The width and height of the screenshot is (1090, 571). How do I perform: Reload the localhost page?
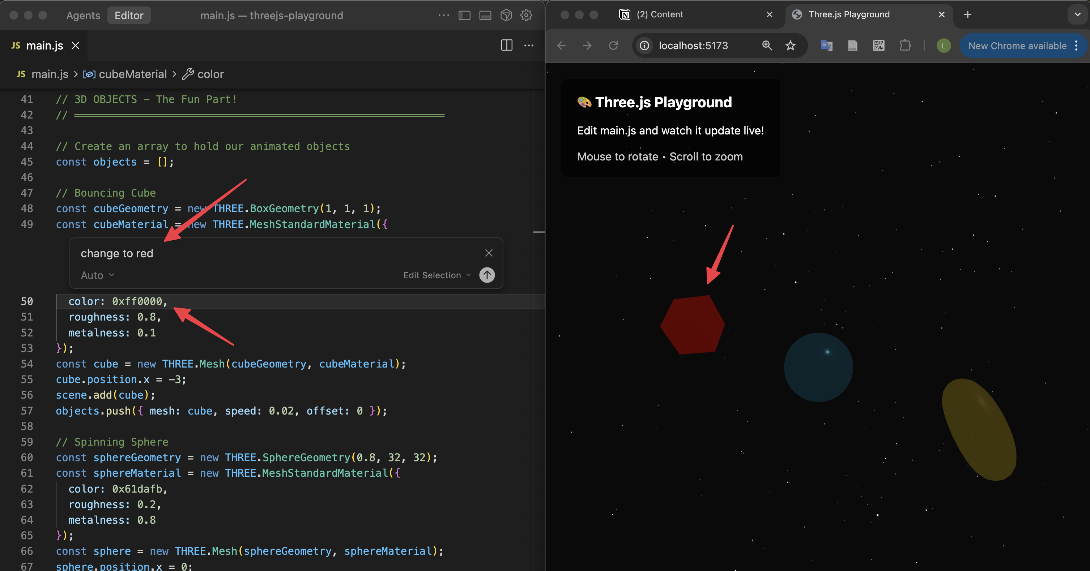pyautogui.click(x=613, y=46)
